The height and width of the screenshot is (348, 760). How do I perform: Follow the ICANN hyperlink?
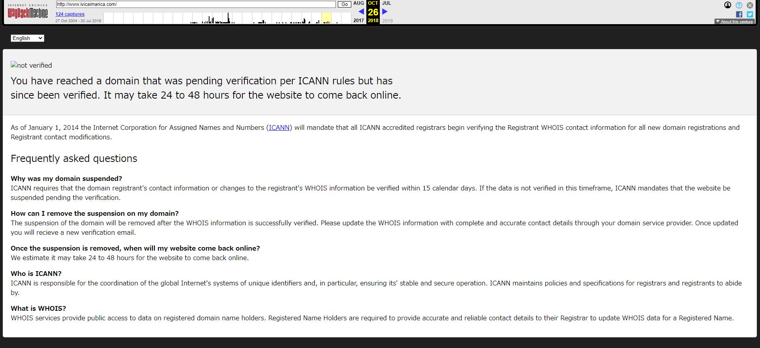[279, 127]
